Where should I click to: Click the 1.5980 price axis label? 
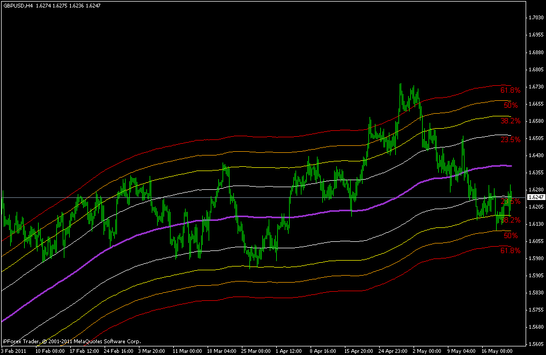tap(536, 258)
